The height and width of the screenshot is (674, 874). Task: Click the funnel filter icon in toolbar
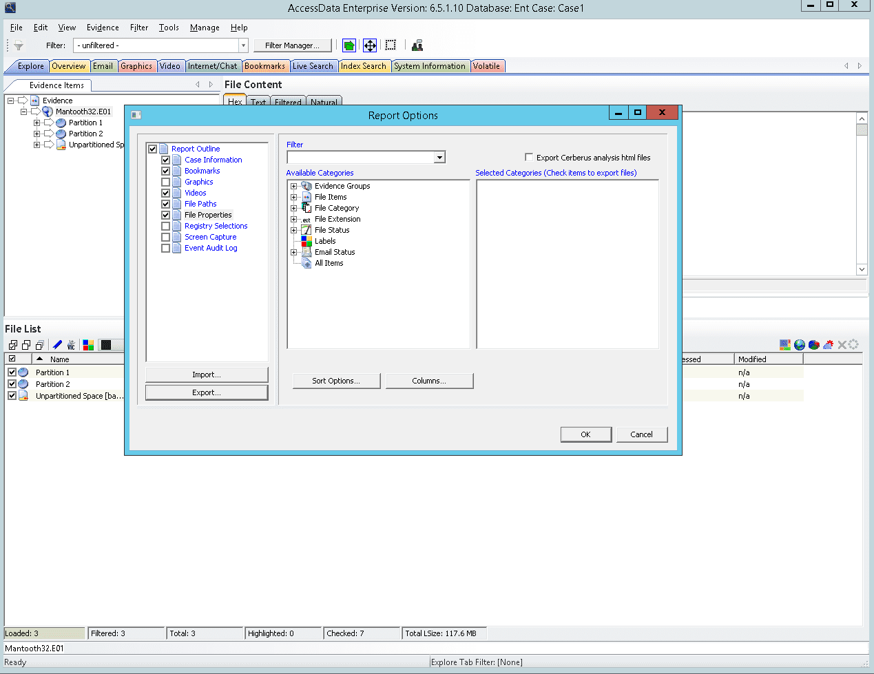point(19,45)
